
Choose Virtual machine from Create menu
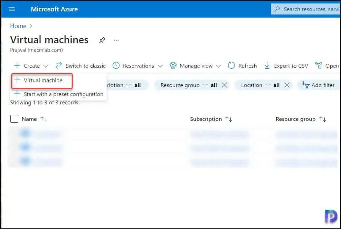pos(42,81)
